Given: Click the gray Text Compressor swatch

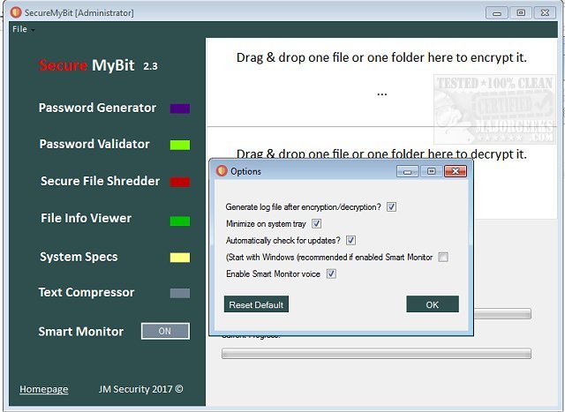Looking at the screenshot, I should [x=180, y=293].
